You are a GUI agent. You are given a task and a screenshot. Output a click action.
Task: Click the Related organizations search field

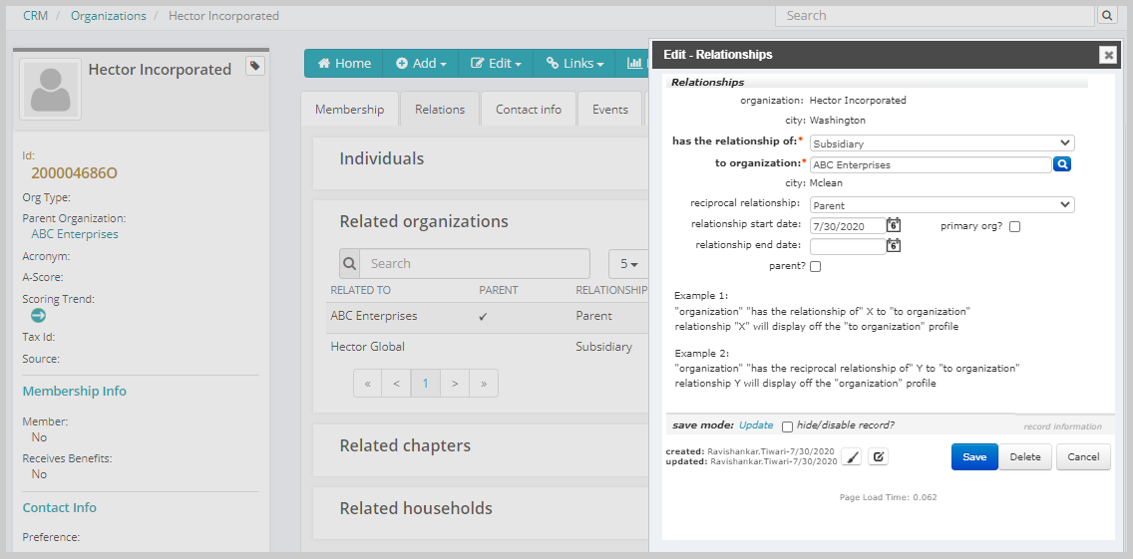pos(474,264)
